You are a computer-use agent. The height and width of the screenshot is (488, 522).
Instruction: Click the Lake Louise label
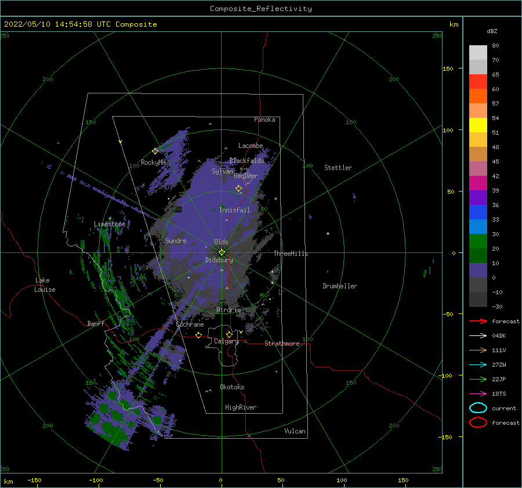coord(45,285)
